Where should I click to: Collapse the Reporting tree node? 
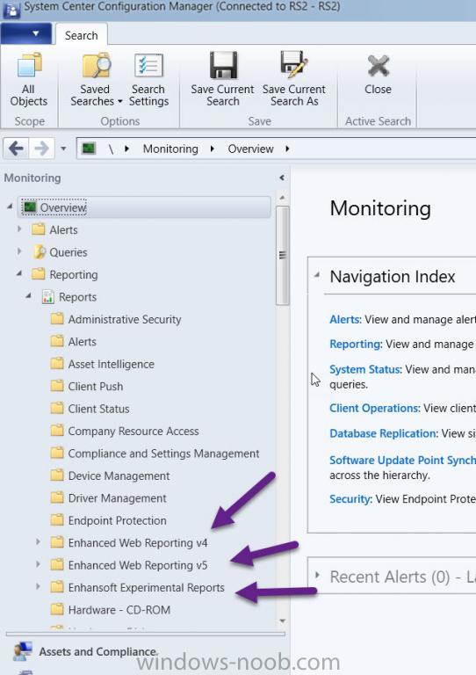coord(19,274)
